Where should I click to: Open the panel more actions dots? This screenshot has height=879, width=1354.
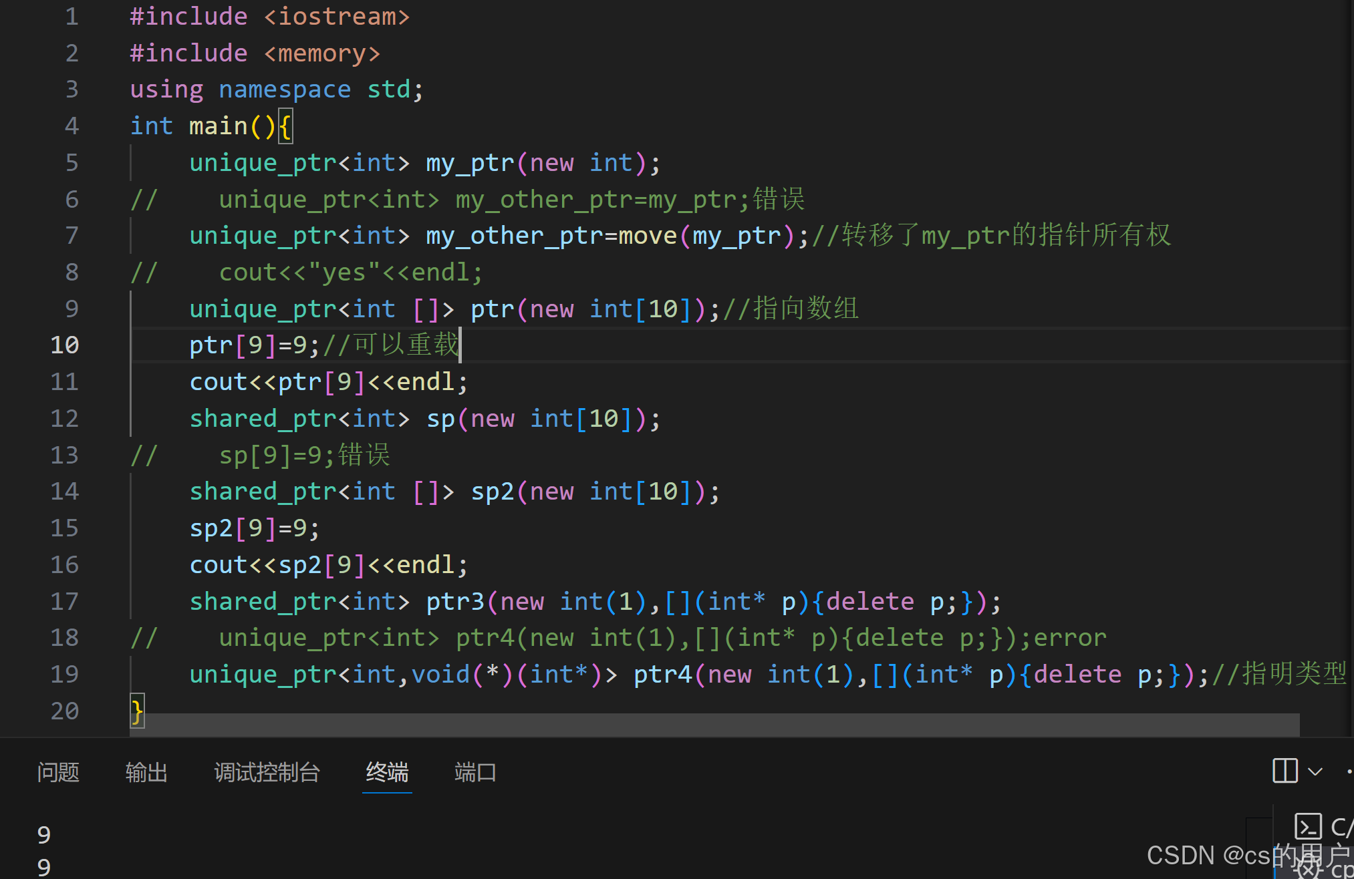1349,771
